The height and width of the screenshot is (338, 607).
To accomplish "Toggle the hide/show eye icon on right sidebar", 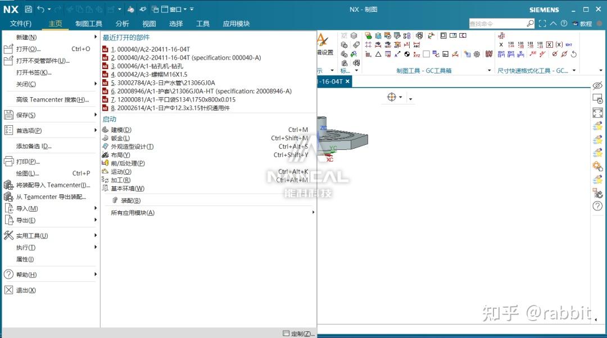I will tap(597, 85).
